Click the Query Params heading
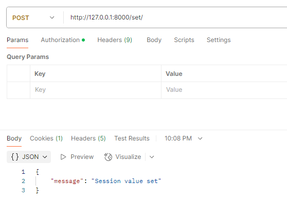This screenshot has width=287, height=202. tap(28, 57)
